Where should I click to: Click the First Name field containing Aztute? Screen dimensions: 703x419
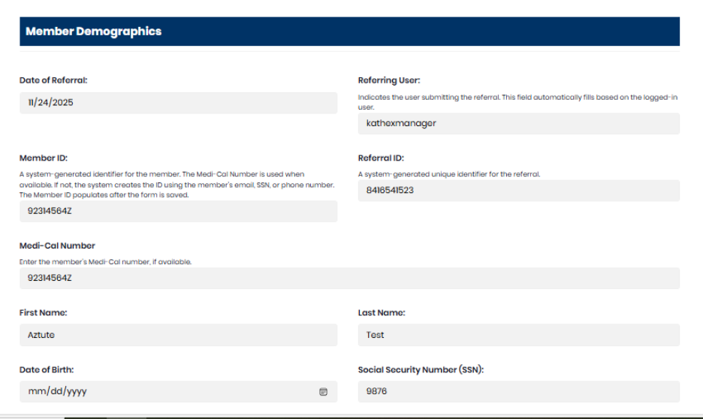[178, 335]
